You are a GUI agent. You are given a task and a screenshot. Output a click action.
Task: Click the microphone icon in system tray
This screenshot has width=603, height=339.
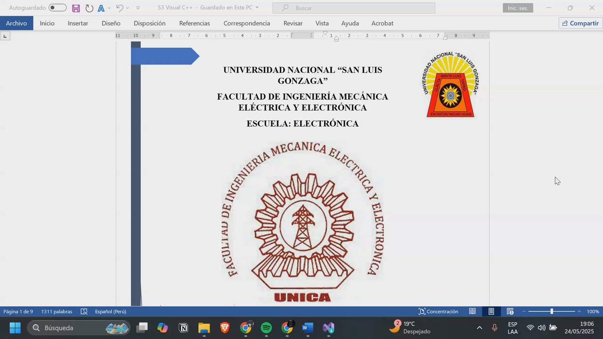[x=495, y=328]
